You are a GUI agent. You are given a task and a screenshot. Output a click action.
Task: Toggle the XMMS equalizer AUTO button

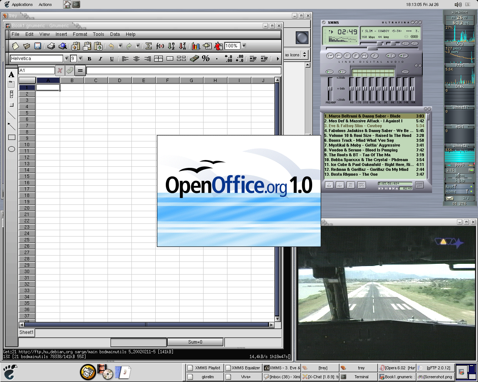point(342,72)
